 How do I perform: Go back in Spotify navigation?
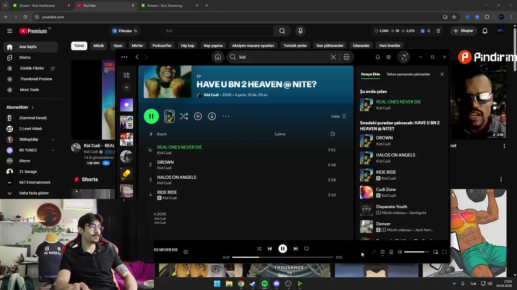click(x=137, y=57)
